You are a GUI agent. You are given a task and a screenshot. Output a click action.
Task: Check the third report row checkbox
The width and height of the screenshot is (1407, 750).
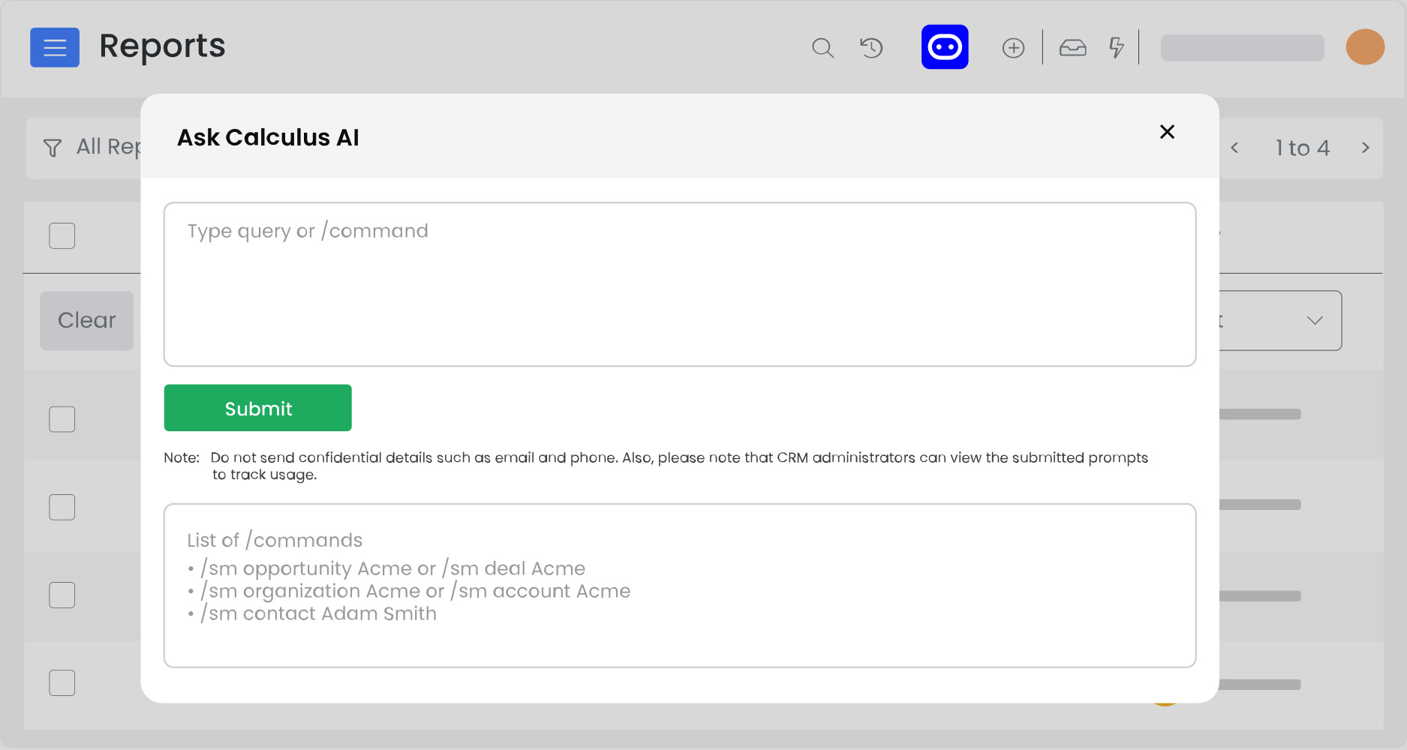click(62, 595)
